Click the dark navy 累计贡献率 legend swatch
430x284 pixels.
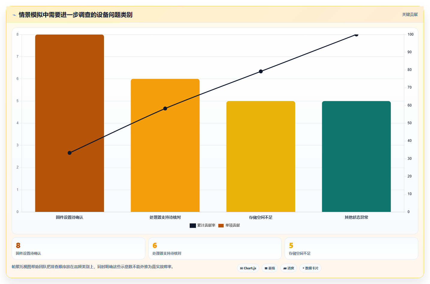pos(193,226)
